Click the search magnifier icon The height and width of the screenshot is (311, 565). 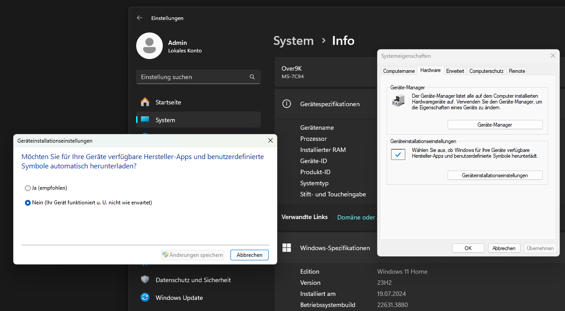(252, 77)
